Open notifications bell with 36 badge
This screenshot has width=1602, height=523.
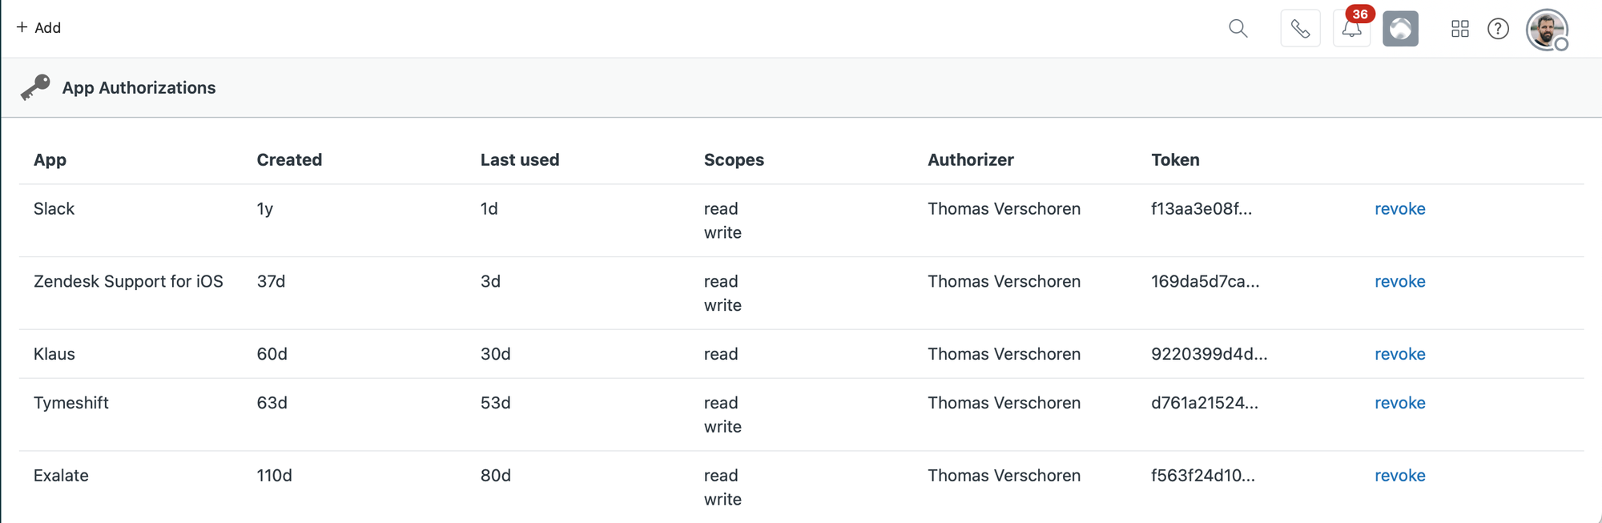[1352, 29]
